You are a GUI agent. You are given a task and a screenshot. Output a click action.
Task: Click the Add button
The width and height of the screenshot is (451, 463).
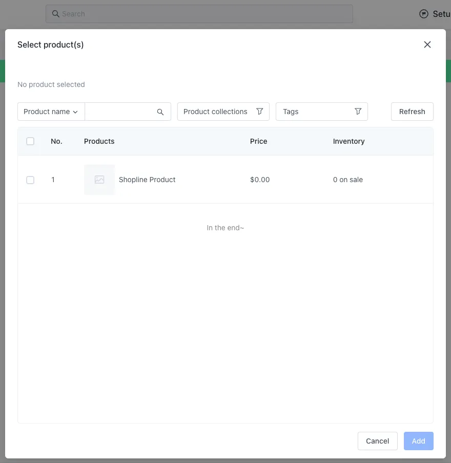pyautogui.click(x=418, y=441)
